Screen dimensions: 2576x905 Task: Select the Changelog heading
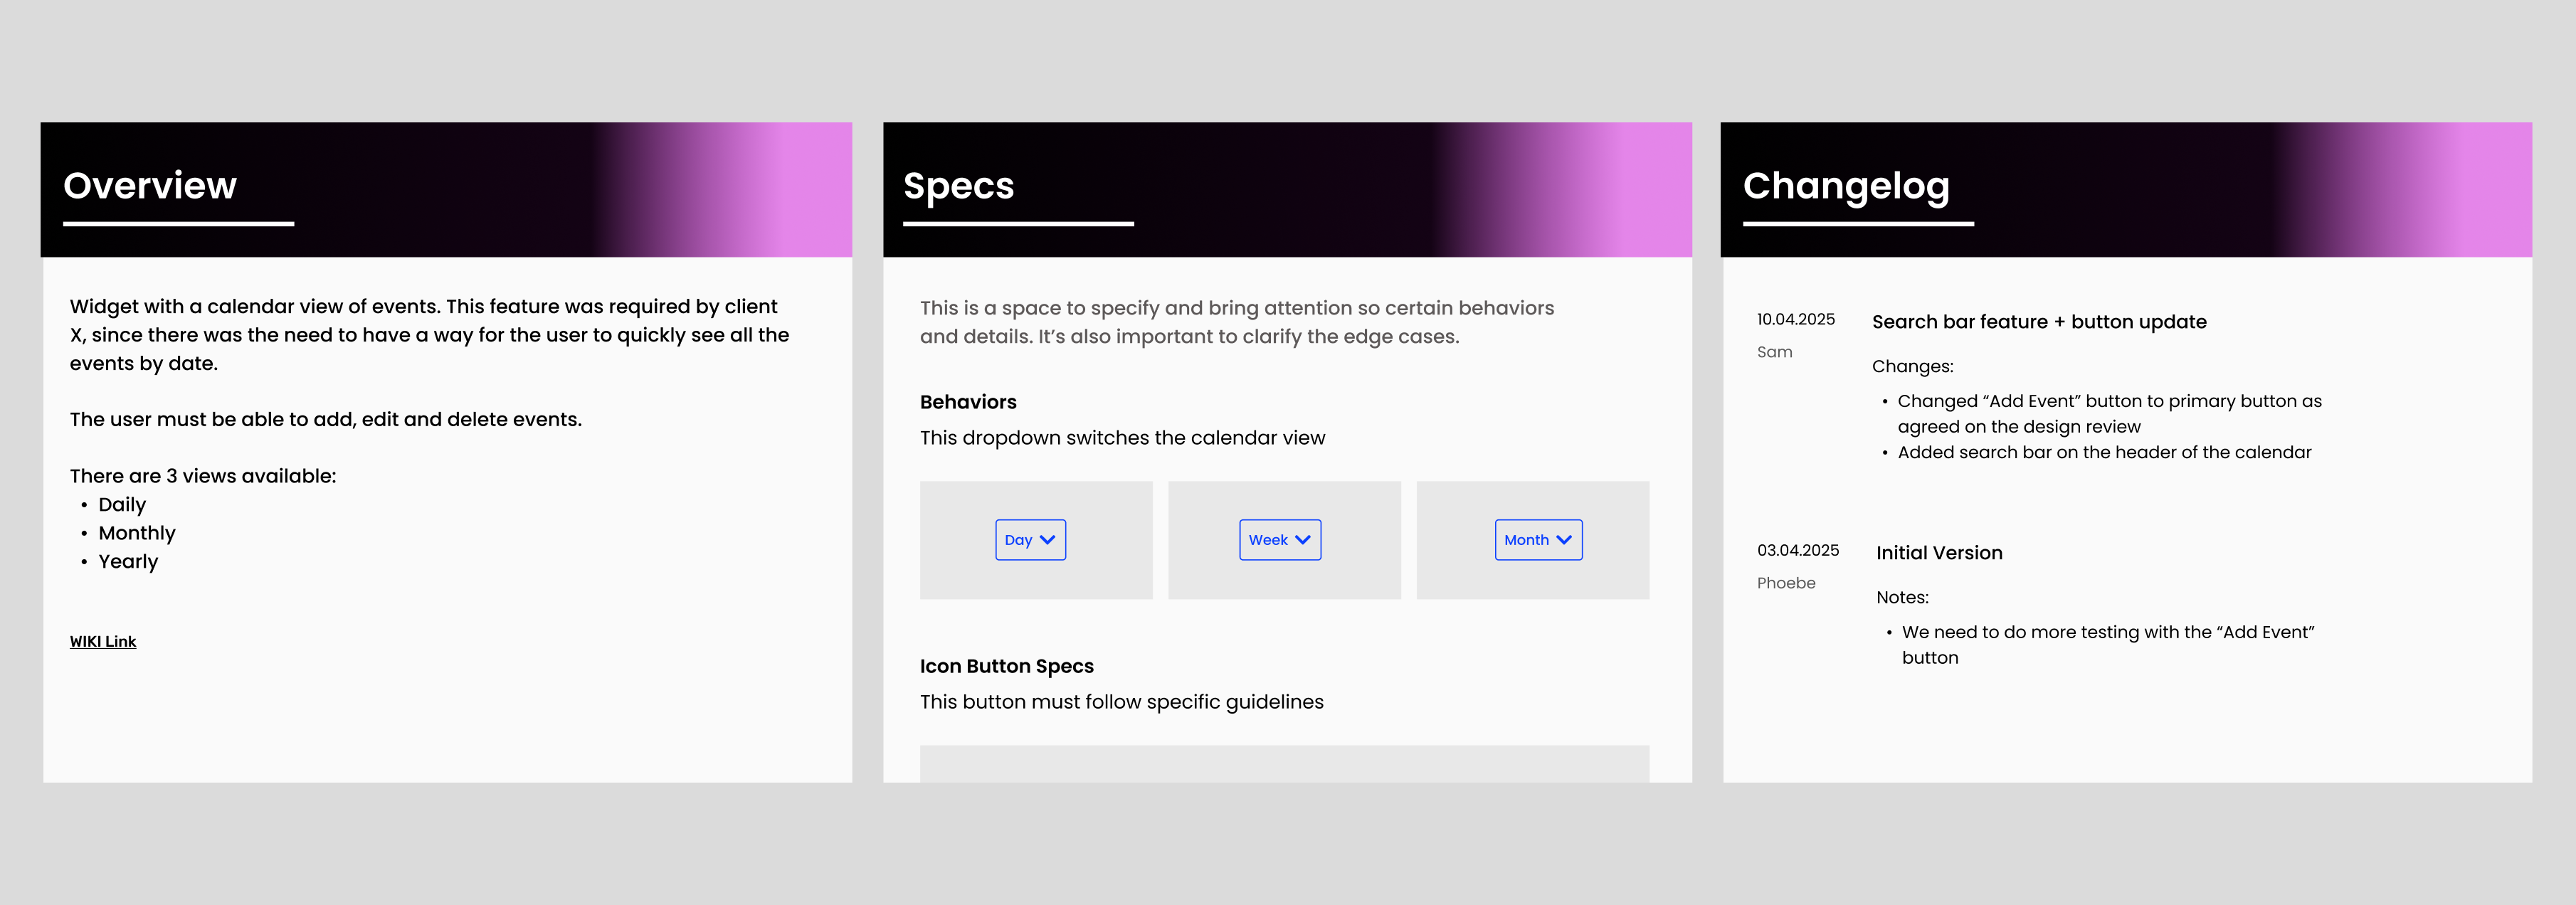(x=1845, y=186)
